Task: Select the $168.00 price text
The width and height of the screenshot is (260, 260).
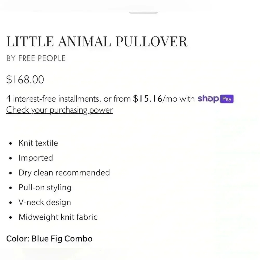Action: click(x=25, y=80)
